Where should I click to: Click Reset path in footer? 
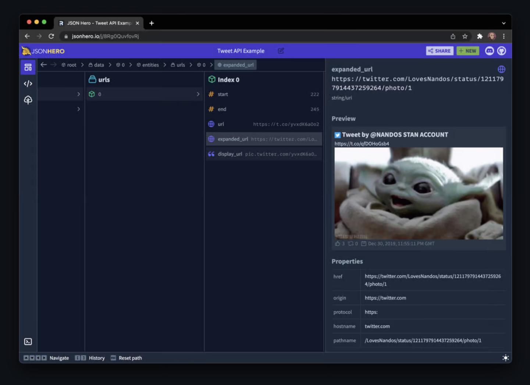tap(126, 358)
